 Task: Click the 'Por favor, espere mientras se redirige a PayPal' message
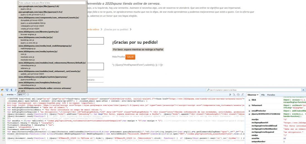138,50
